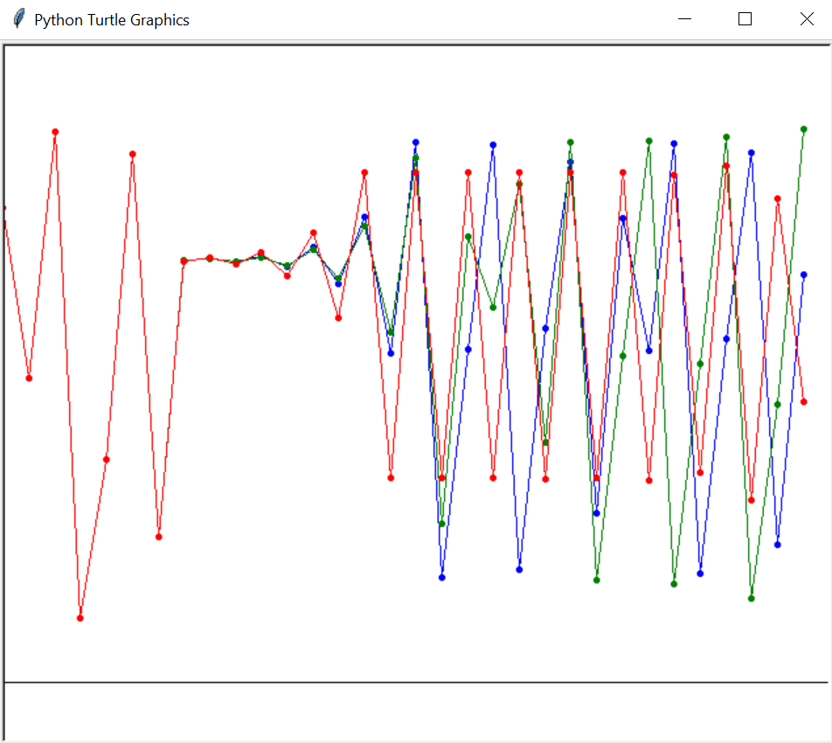Click the rightmost green data point

click(804, 129)
